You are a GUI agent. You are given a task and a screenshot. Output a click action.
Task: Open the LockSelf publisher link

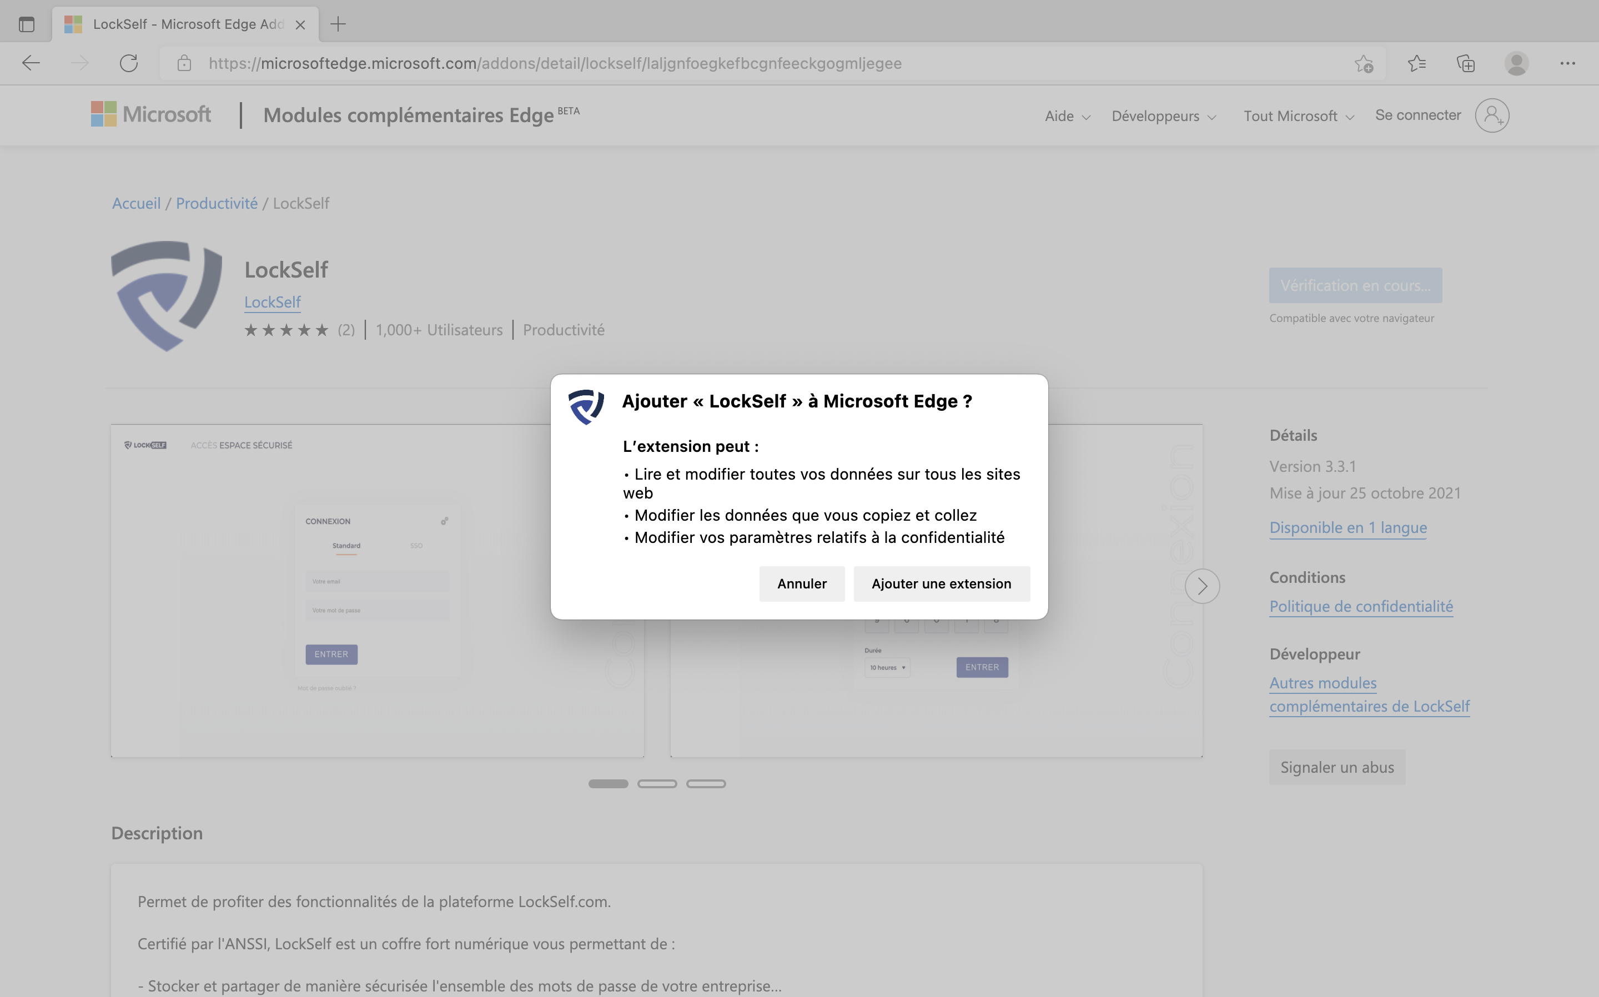[x=272, y=302]
